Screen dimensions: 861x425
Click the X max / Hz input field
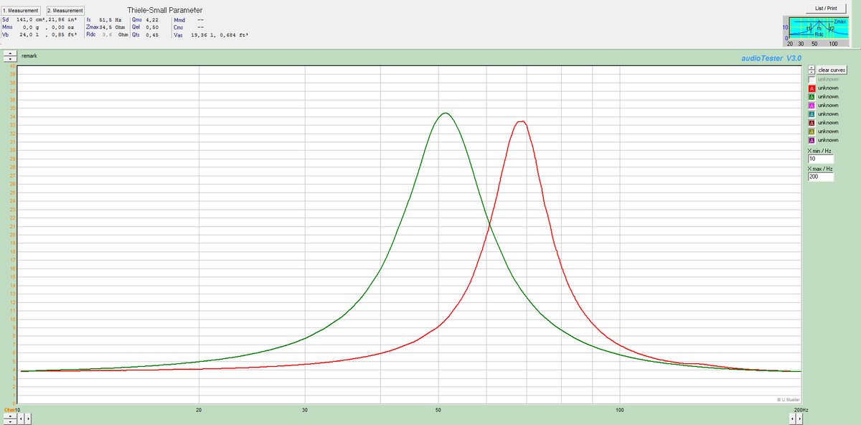821,177
